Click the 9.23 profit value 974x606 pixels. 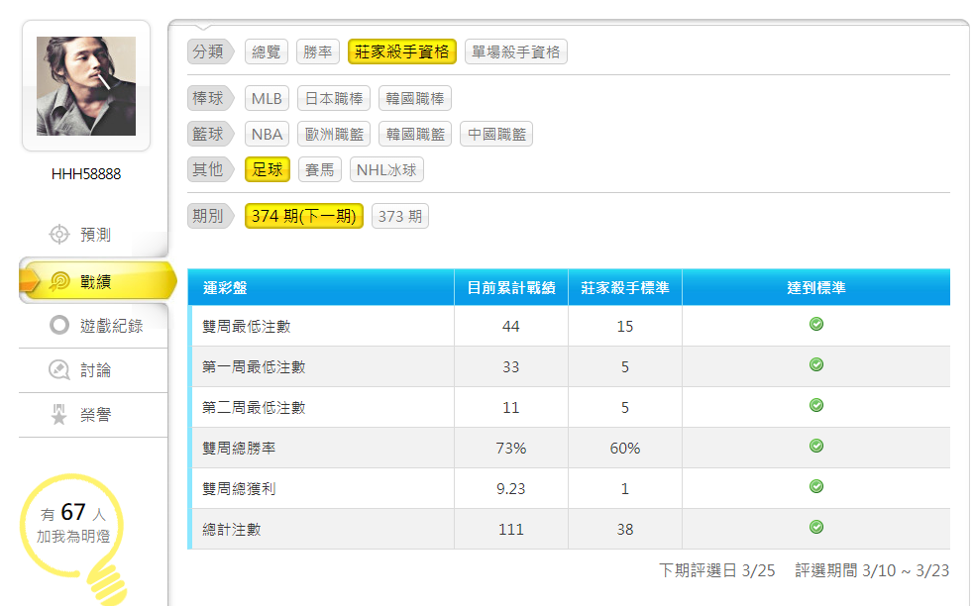(510, 488)
